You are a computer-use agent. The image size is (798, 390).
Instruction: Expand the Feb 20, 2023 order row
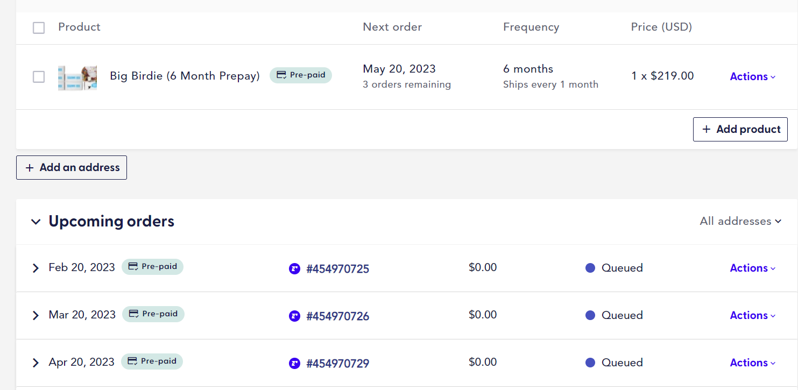pyautogui.click(x=36, y=268)
